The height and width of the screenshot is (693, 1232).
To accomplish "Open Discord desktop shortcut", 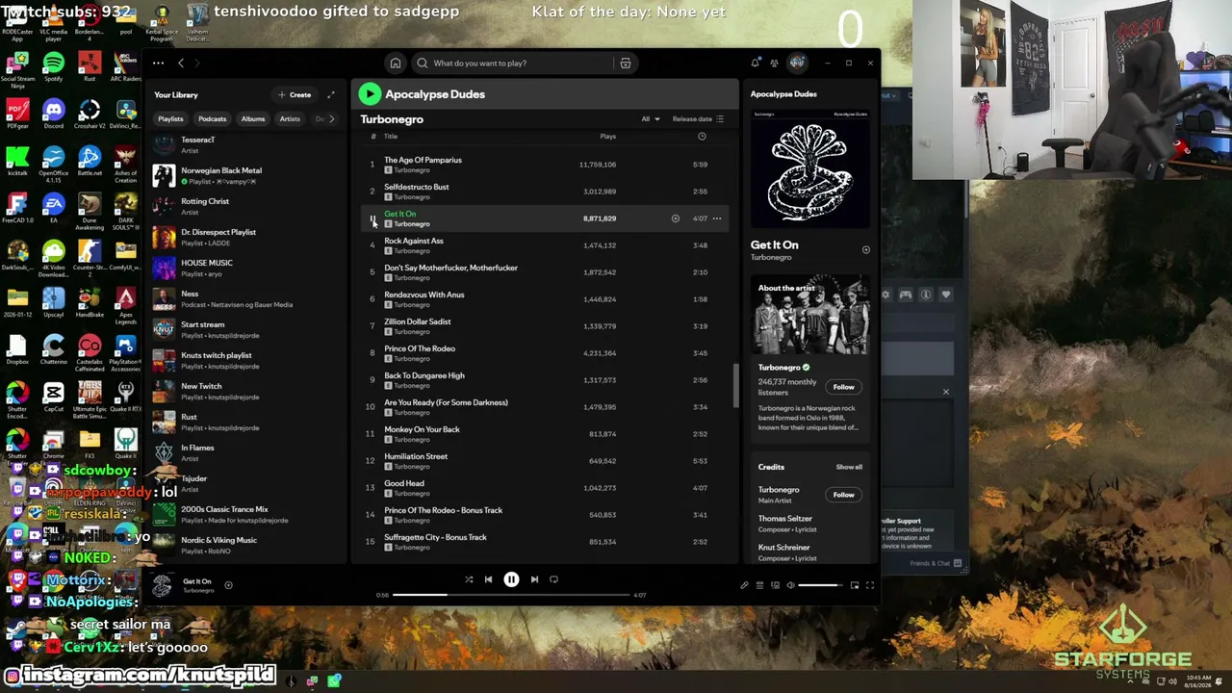I will coord(53,114).
